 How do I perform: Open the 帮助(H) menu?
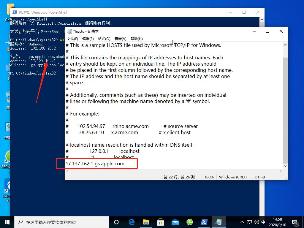(x=137, y=39)
